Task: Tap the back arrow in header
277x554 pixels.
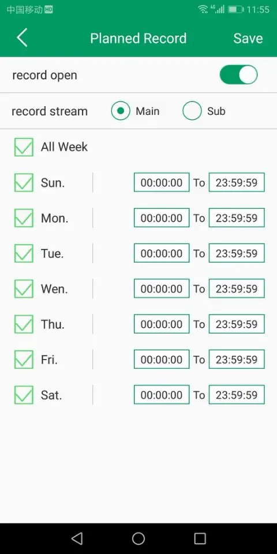Action: (22, 38)
